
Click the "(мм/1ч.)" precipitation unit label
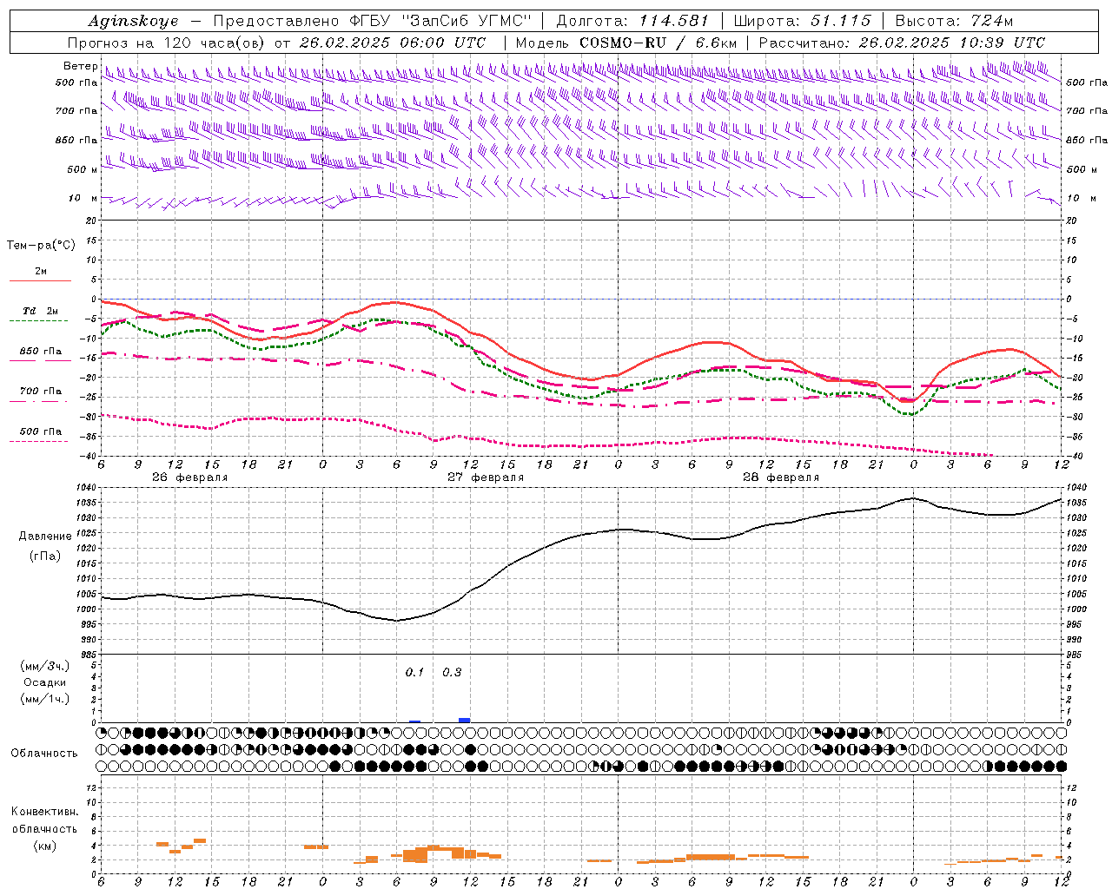[x=45, y=699]
